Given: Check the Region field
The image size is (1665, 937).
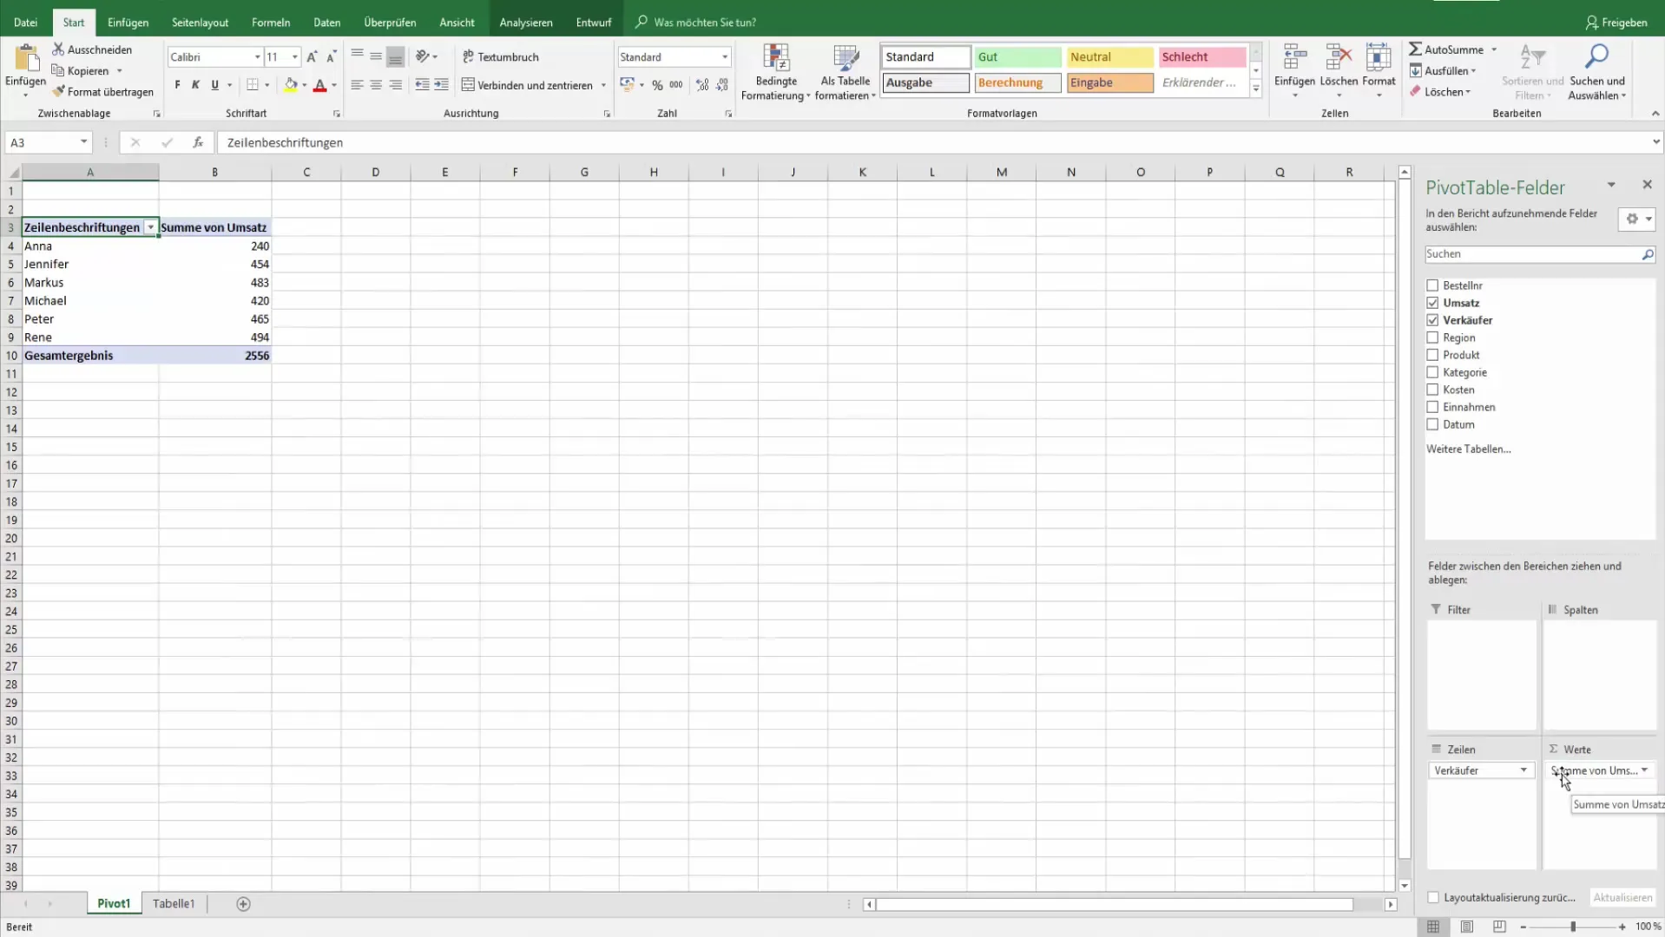Looking at the screenshot, I should pyautogui.click(x=1432, y=337).
